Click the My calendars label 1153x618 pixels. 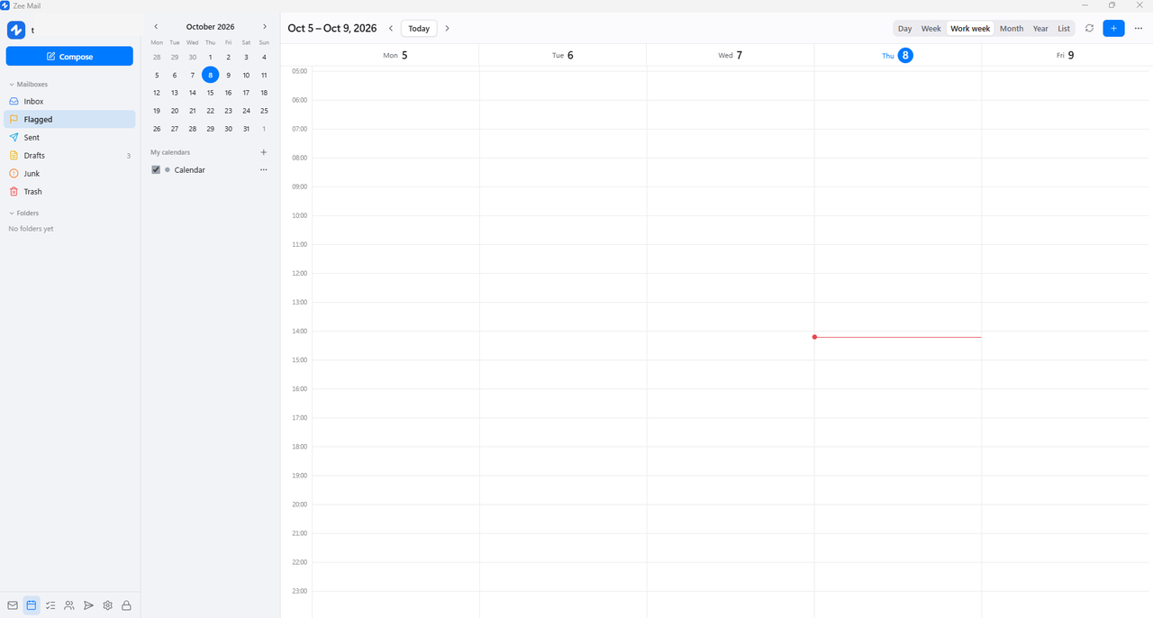pyautogui.click(x=170, y=152)
